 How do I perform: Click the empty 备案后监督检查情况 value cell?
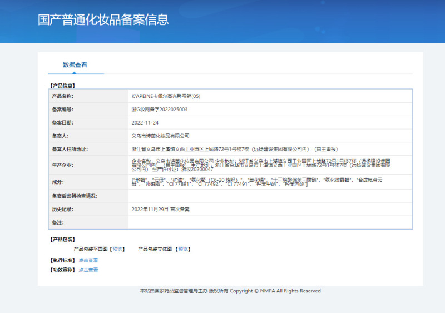[270, 196]
